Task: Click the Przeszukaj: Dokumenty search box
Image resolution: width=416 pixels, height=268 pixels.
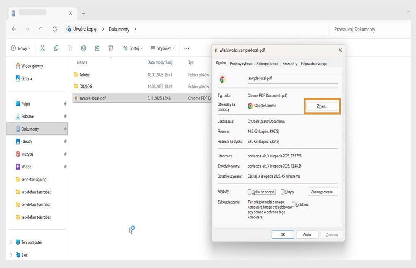Action: coord(370,29)
